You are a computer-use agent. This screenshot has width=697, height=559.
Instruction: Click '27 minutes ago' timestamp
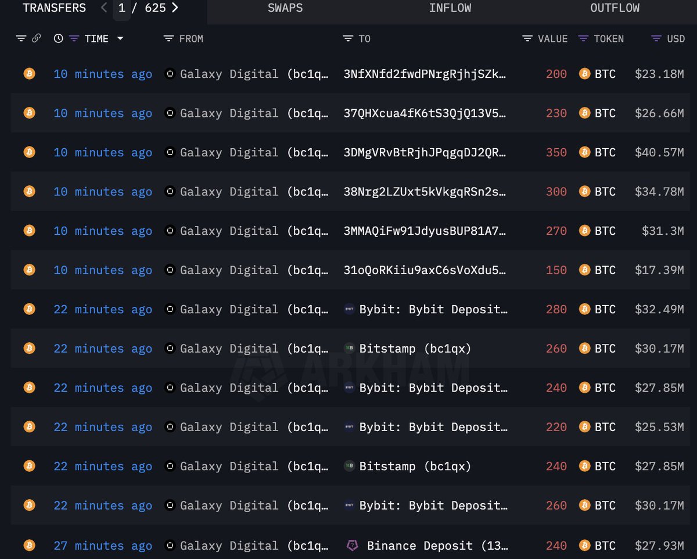pyautogui.click(x=103, y=545)
